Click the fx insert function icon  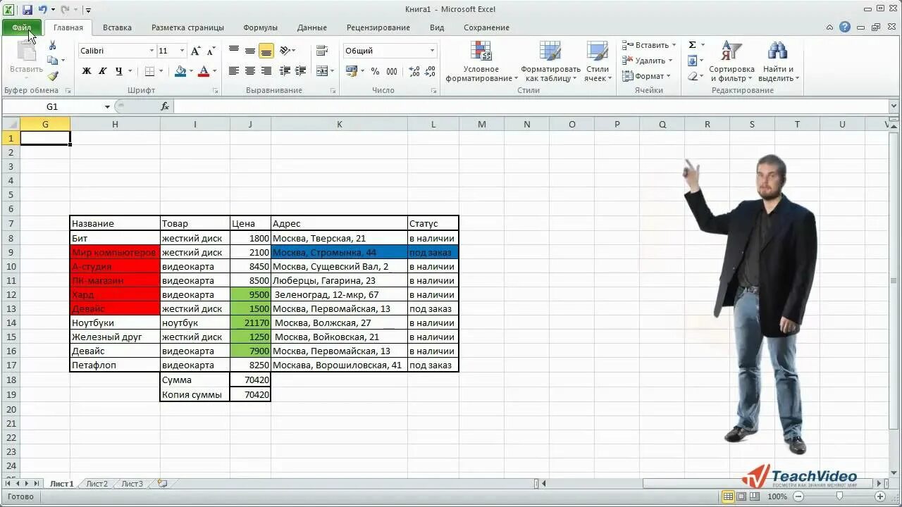pos(165,106)
